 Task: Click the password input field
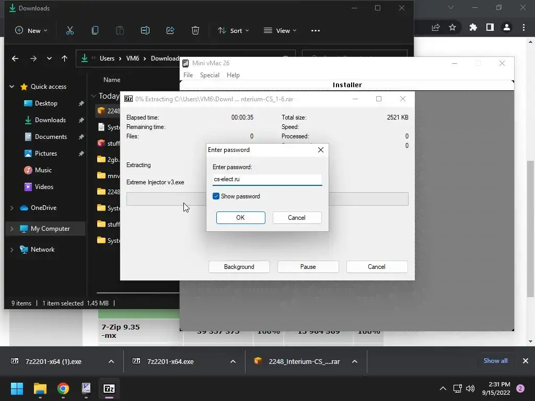click(x=267, y=180)
